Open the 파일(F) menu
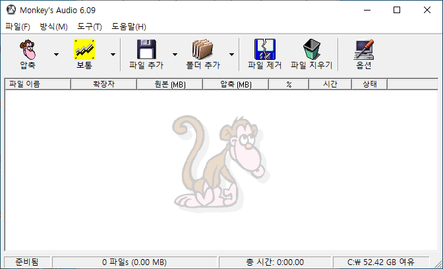Viewport: 443px width, 269px height. (18, 26)
